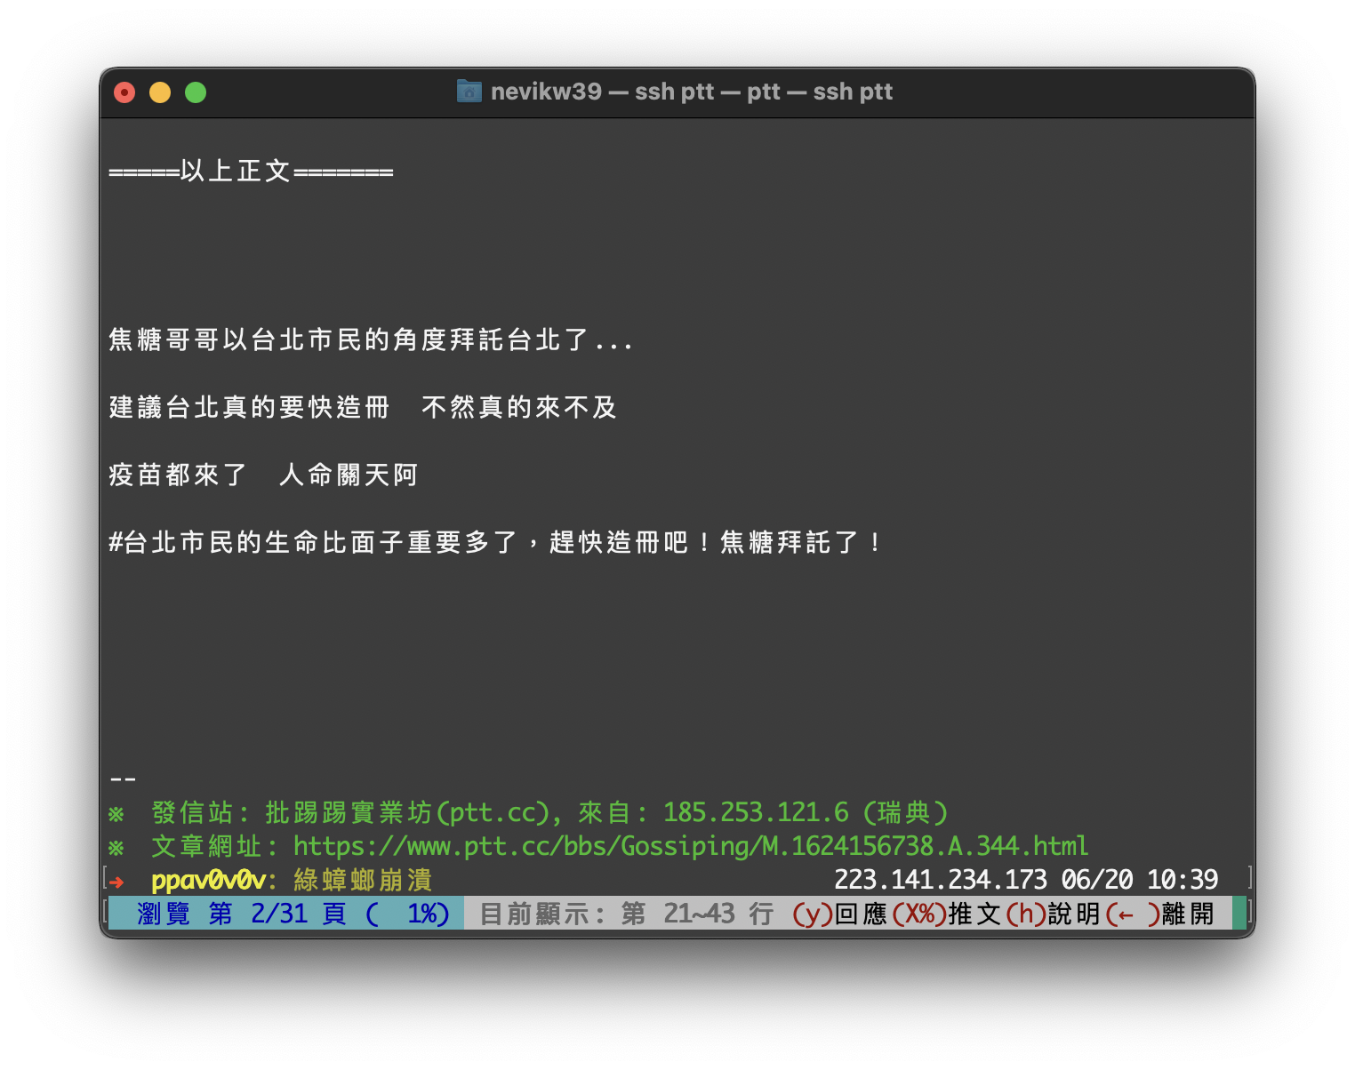This screenshot has width=1355, height=1070.
Task: Click the (X%)推文 push comment shortcut
Action: tap(947, 914)
